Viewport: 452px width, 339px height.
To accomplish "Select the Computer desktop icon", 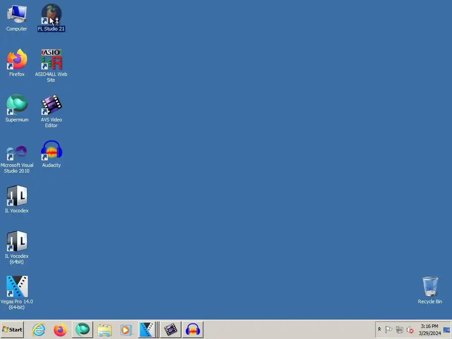I will (x=17, y=18).
